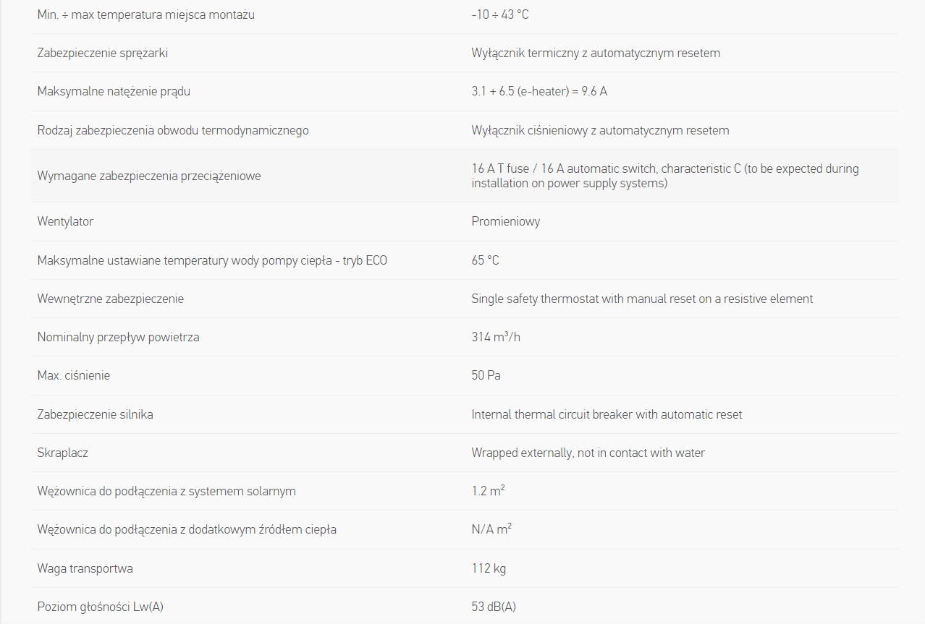Image resolution: width=925 pixels, height=624 pixels.
Task: Click the "Min. ÷ max temperatura miejsca montażu" label
Action: point(145,14)
